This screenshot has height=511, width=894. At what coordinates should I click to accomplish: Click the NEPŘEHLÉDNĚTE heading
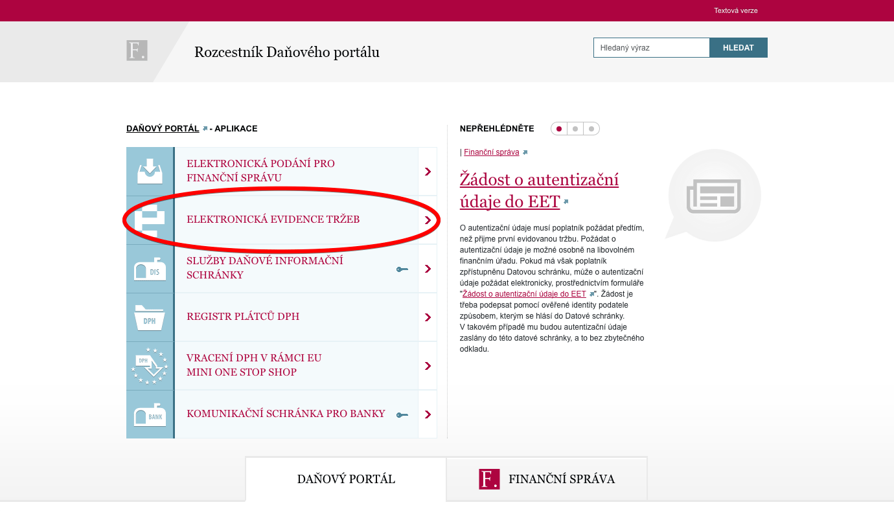tap(497, 128)
